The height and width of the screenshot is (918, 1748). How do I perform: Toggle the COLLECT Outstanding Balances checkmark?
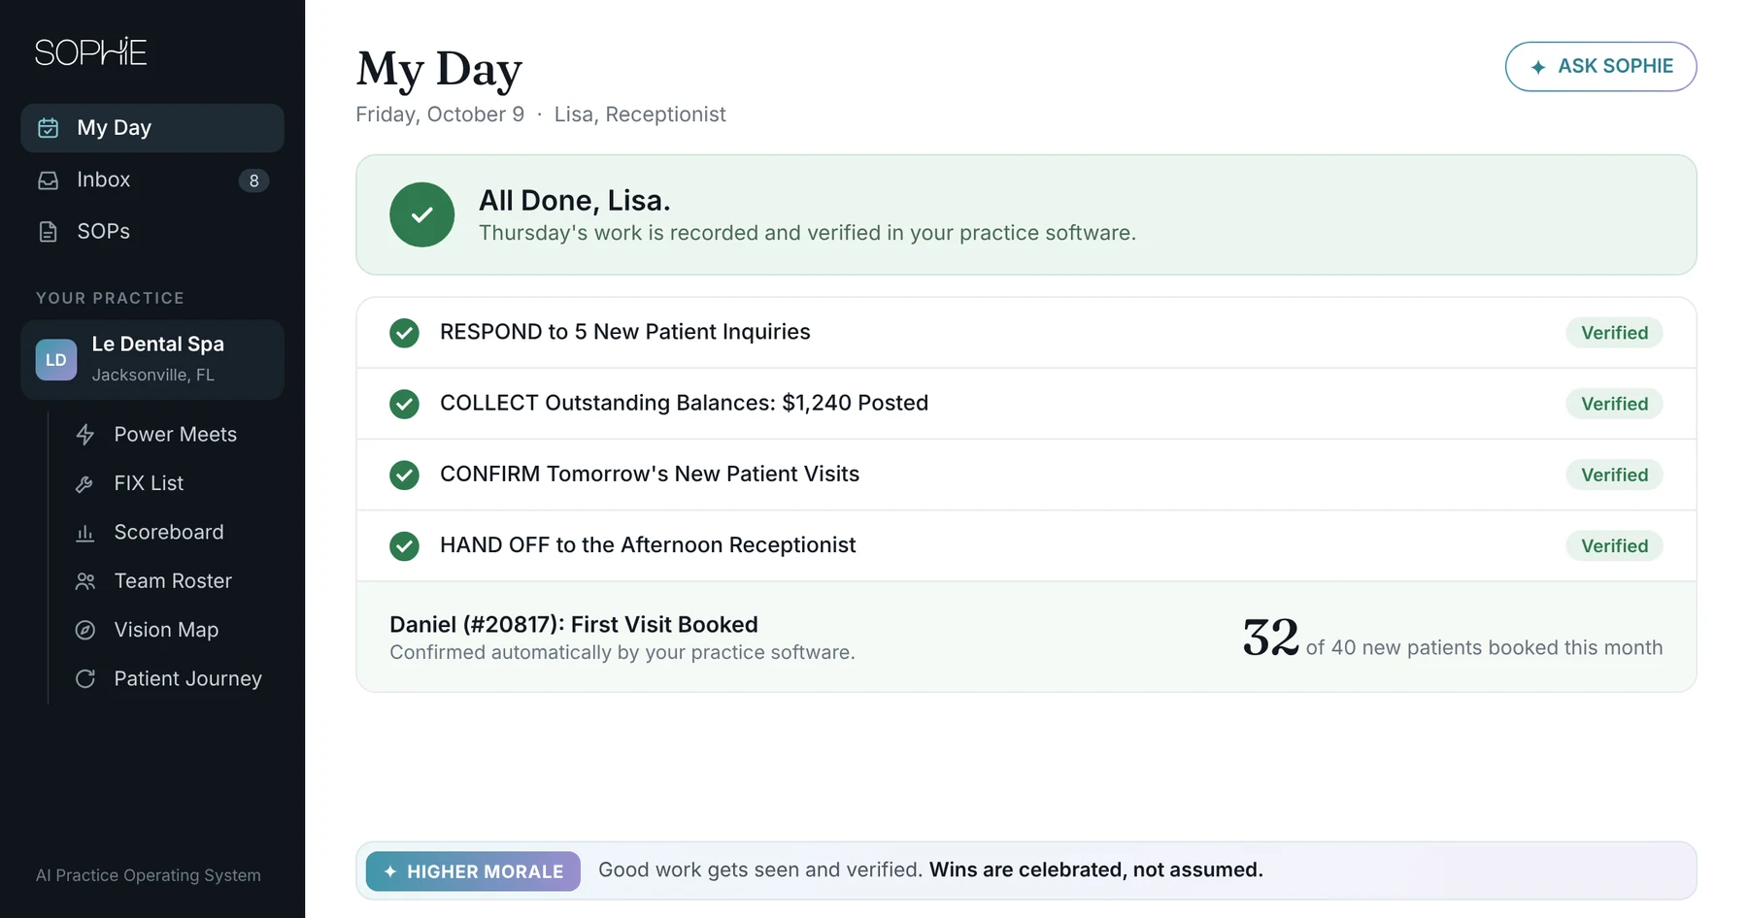tap(404, 404)
